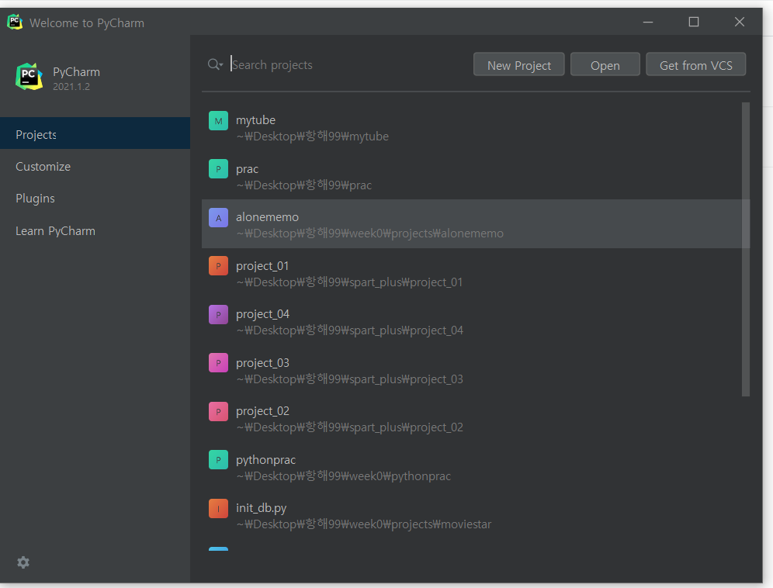The width and height of the screenshot is (773, 588).
Task: Click the orange P icon for project_01
Action: tap(218, 266)
